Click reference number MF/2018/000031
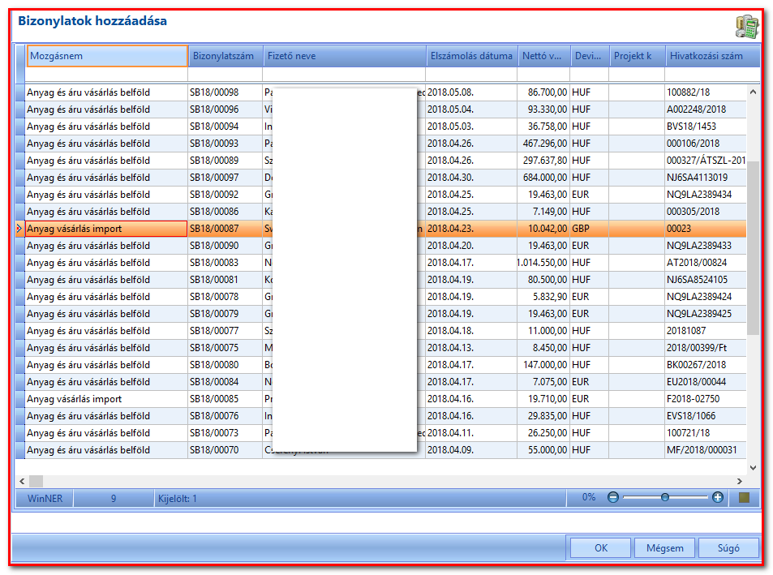The image size is (773, 575). [x=706, y=450]
